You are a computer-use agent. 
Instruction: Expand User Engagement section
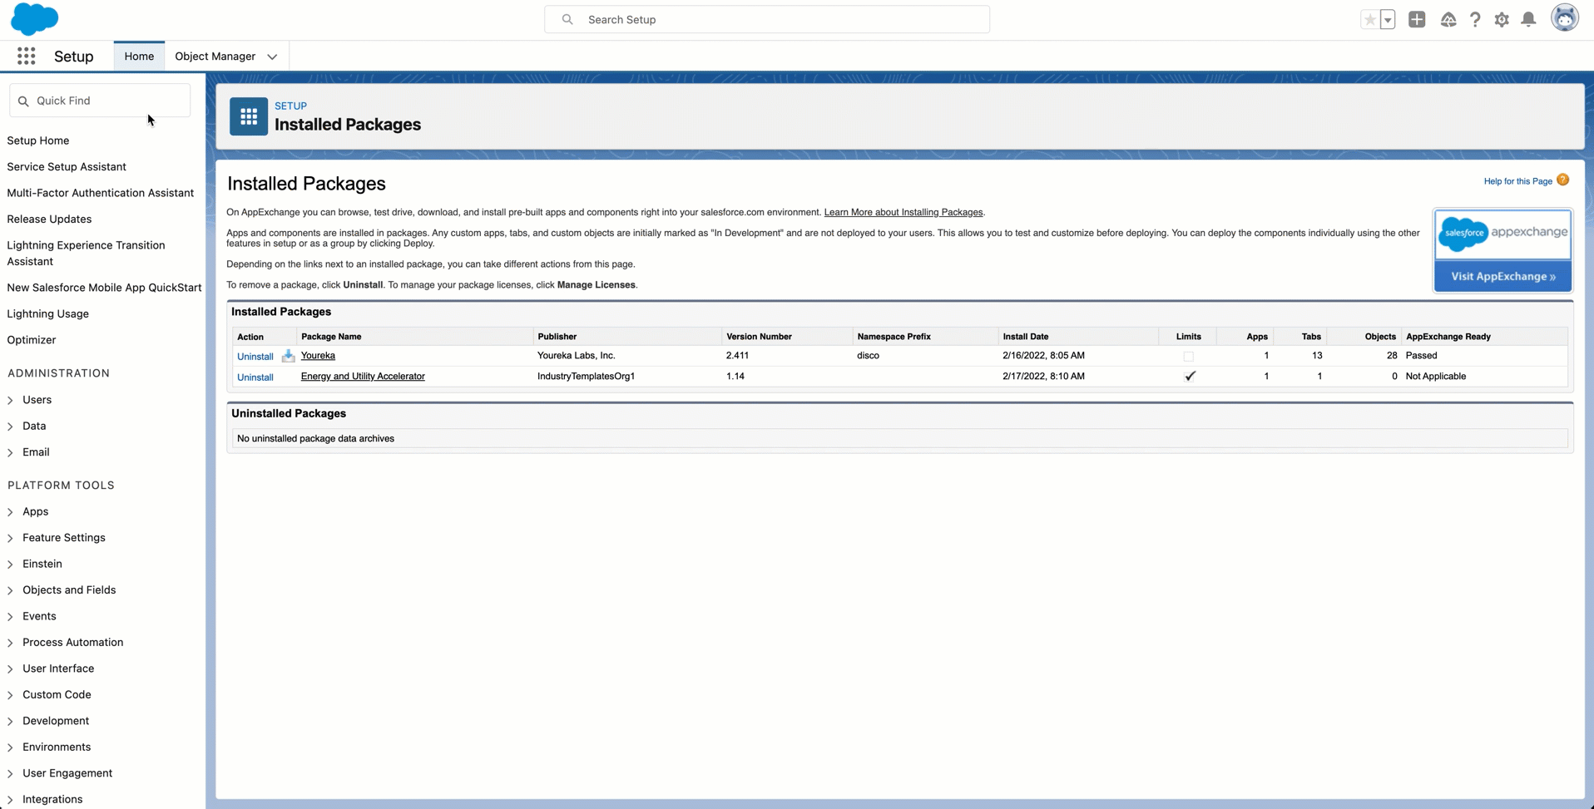pos(11,774)
